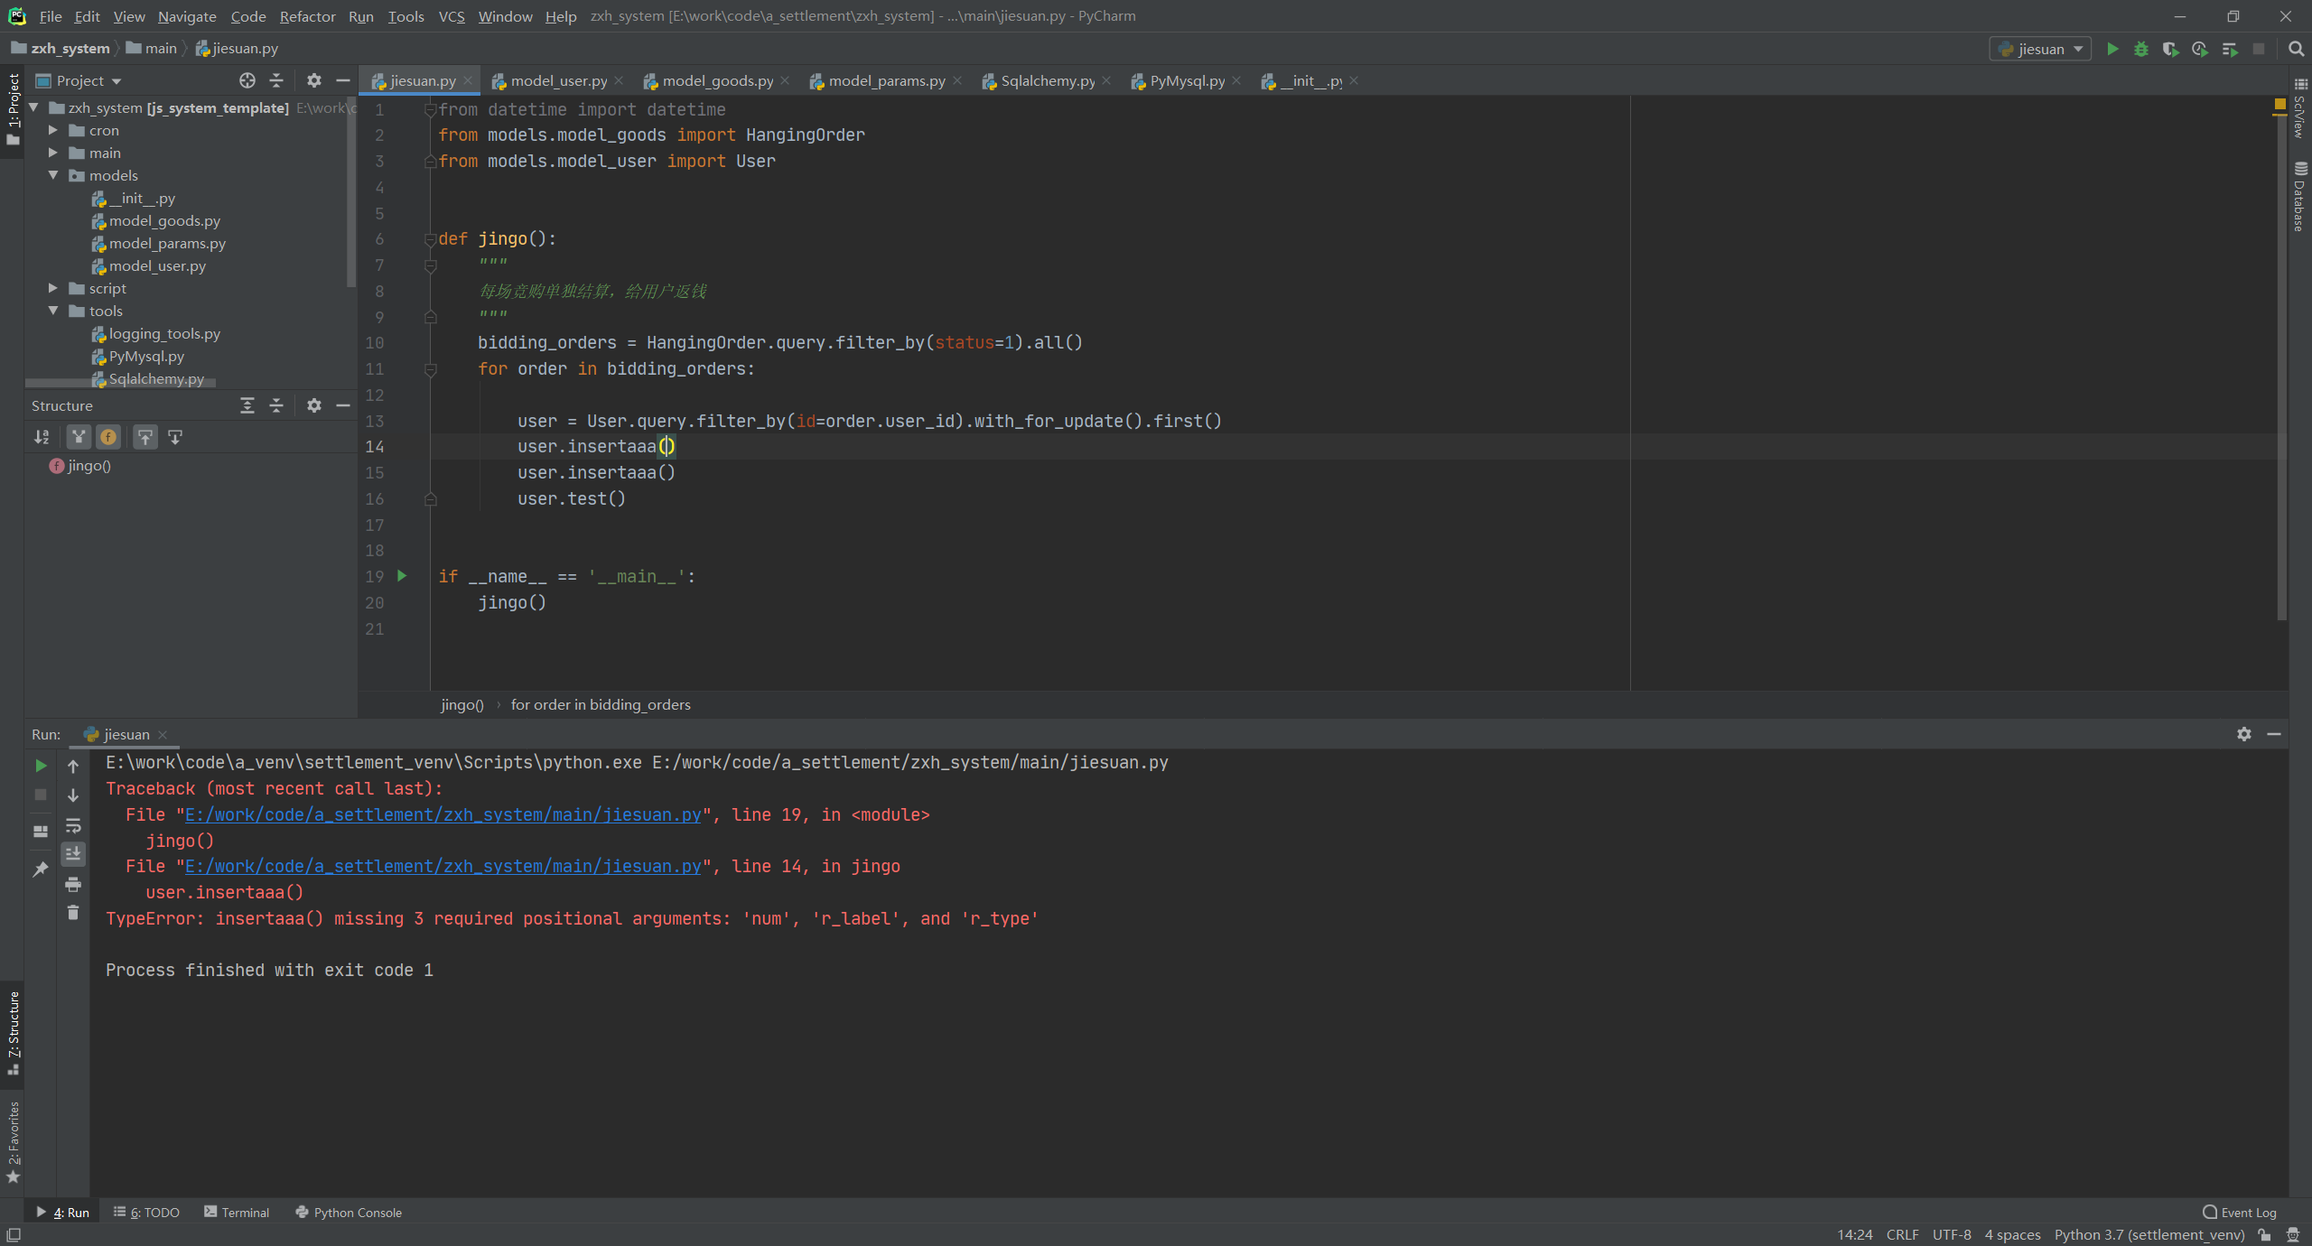The image size is (2312, 1246).
Task: Open the Terminal tool window button
Action: point(237,1213)
